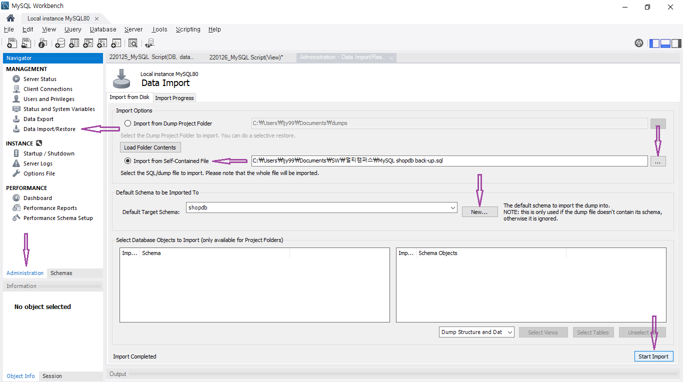Expand the Default Target Schema dropdown

pyautogui.click(x=452, y=207)
